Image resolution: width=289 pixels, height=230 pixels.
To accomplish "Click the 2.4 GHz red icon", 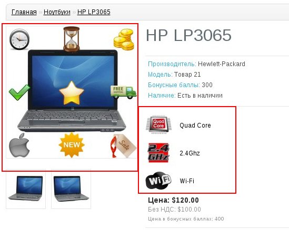I will point(158,153).
